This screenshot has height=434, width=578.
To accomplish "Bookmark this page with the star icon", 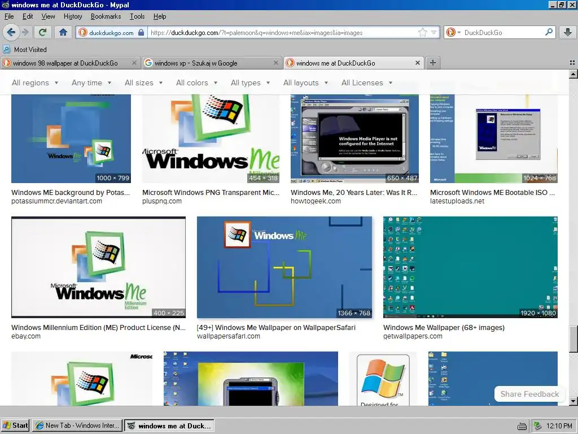I will coord(422,32).
